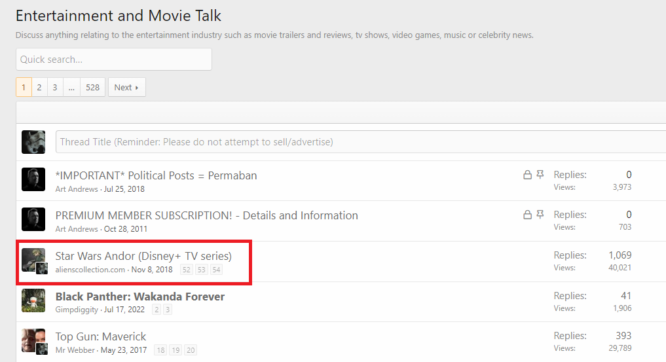This screenshot has height=362, width=666.
Task: Open Black Panther: Wakanda Forever thread
Action: (x=139, y=297)
